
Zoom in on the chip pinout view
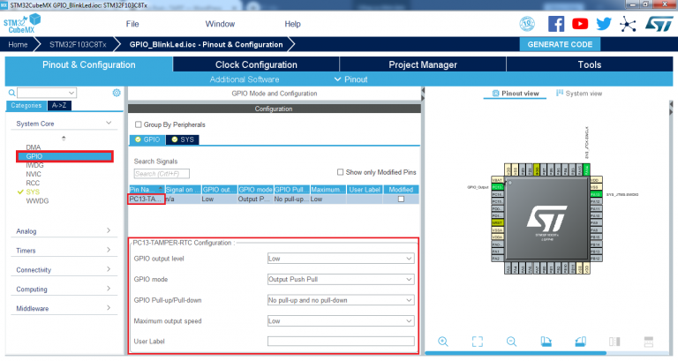pos(443,341)
